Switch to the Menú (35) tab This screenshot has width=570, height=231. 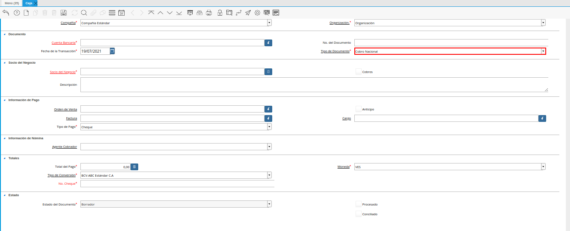pos(11,3)
